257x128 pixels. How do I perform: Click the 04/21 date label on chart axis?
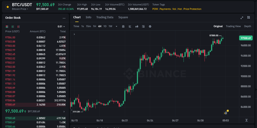[125, 120]
